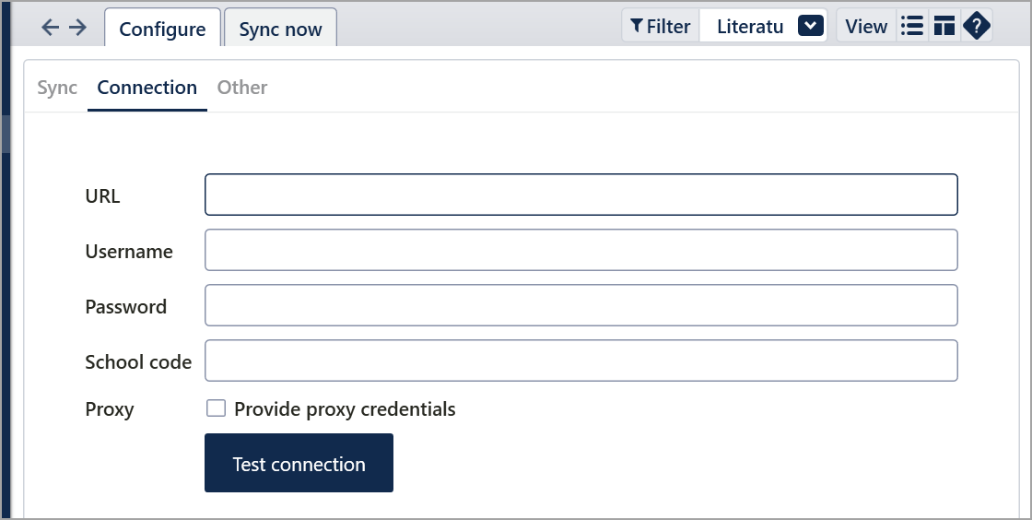This screenshot has height=520, width=1032.
Task: Switch to list view icon
Action: (912, 26)
